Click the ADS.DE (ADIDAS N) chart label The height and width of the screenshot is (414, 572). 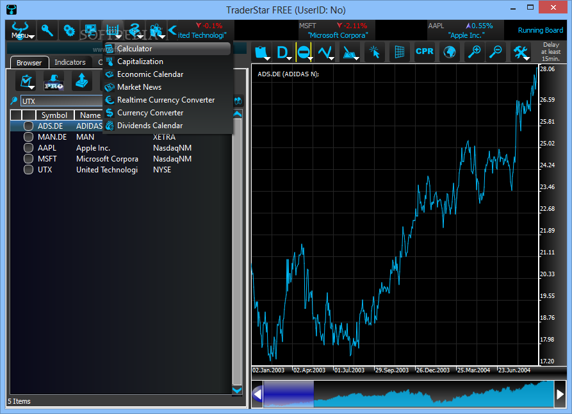coord(288,74)
